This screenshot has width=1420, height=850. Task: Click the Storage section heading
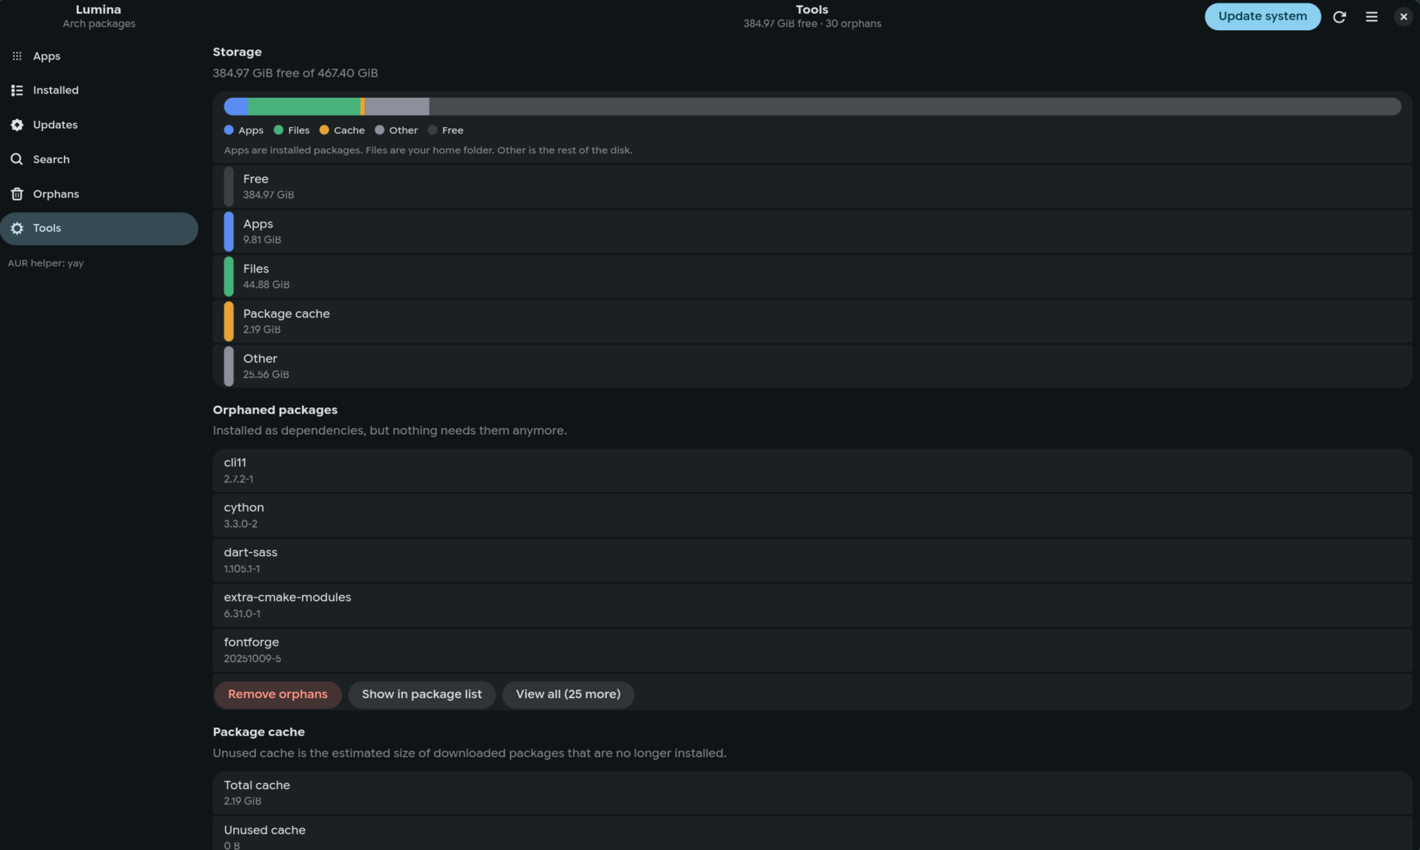click(237, 52)
